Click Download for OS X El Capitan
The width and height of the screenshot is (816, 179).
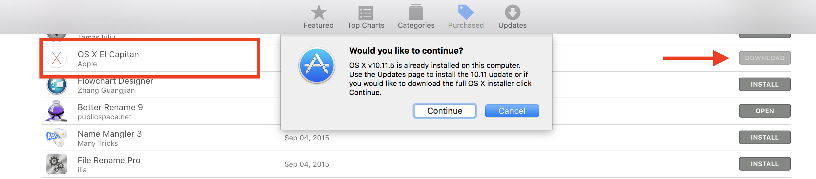coord(765,58)
